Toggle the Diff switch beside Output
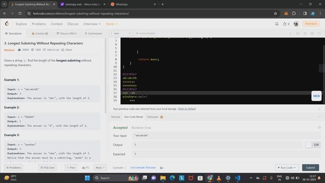The height and width of the screenshot is (183, 325). tap(308, 145)
